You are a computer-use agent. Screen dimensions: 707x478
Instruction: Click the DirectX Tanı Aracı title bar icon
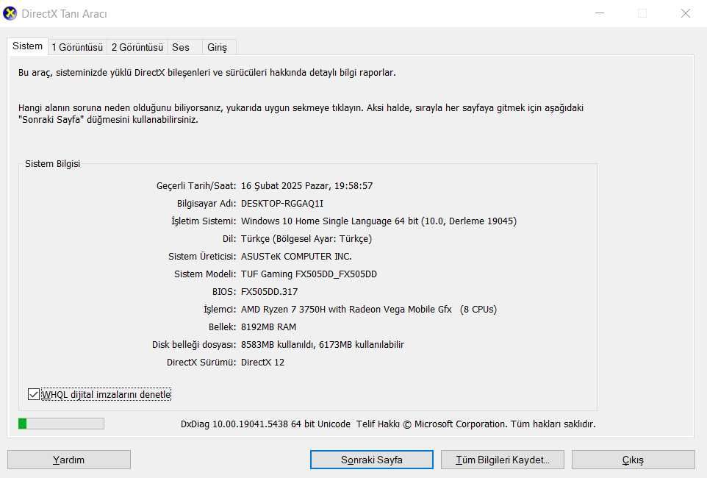[x=10, y=13]
